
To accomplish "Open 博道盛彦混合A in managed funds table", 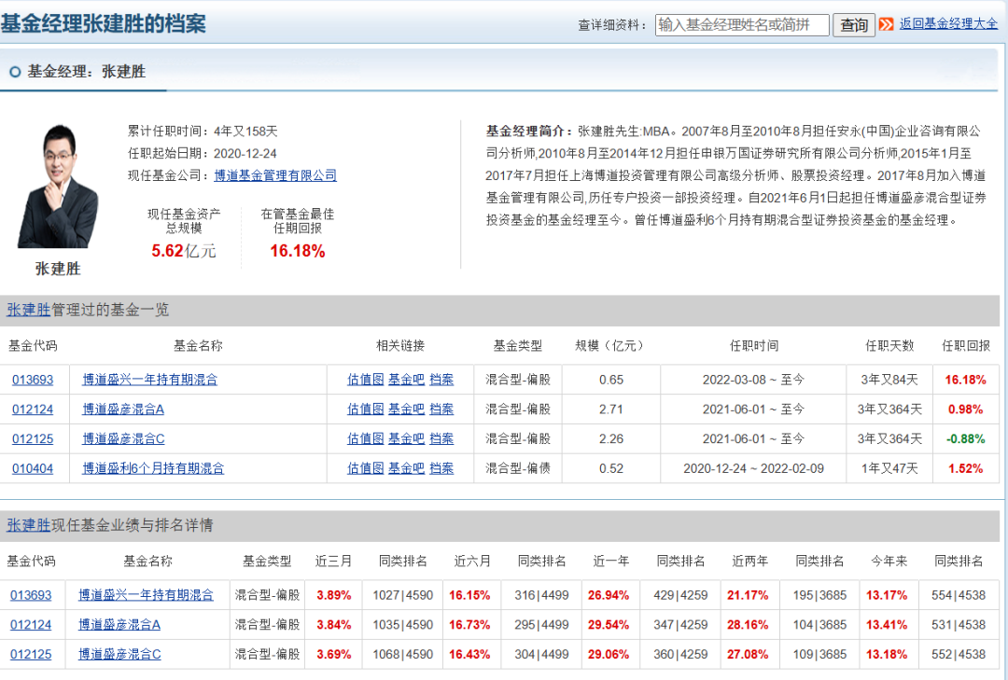I will coord(123,409).
